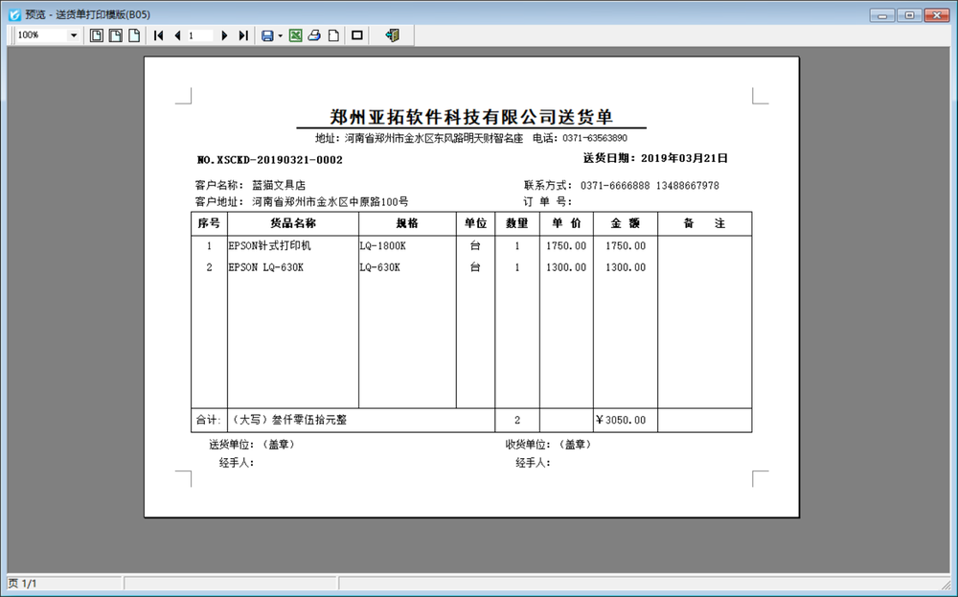The image size is (958, 597).
Task: Click the 货品名称 column header
Action: [292, 223]
